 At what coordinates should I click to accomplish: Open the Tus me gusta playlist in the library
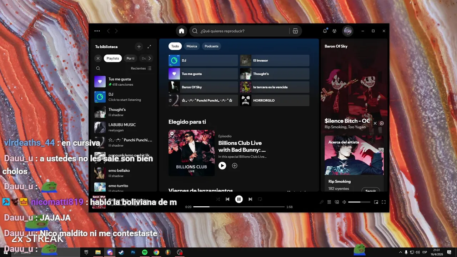pyautogui.click(x=124, y=82)
